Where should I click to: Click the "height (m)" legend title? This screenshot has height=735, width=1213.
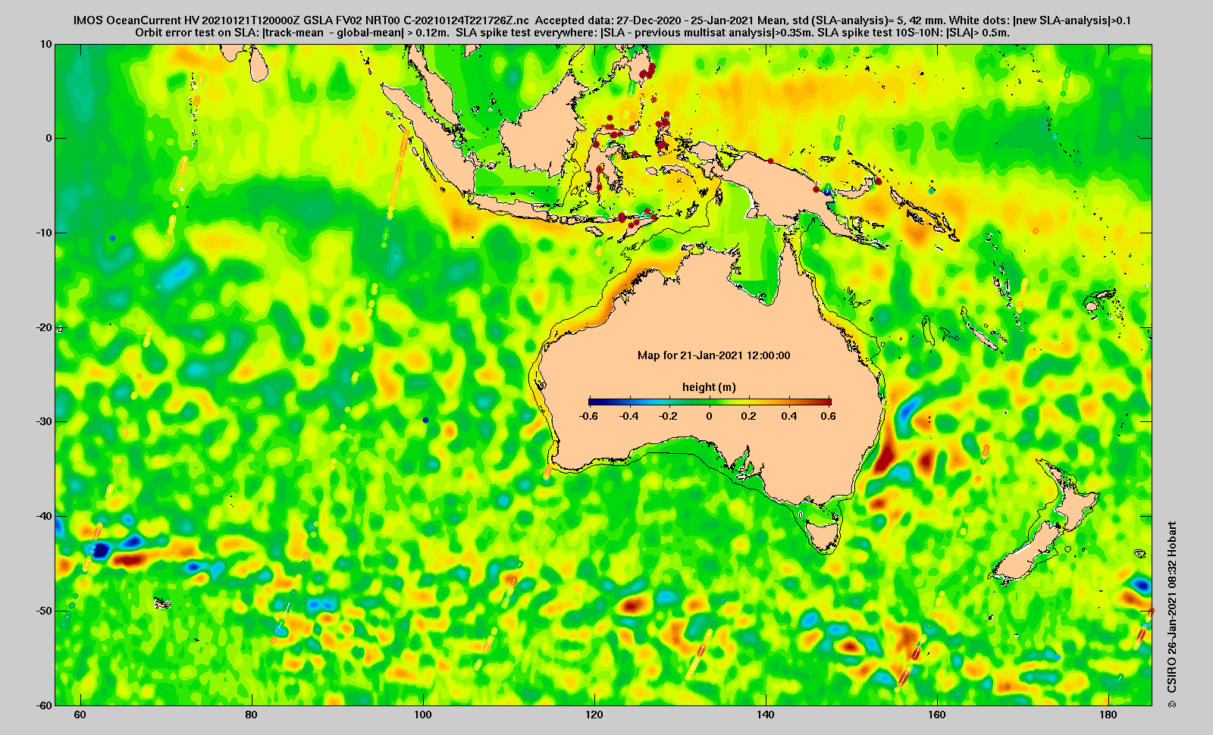click(x=709, y=387)
